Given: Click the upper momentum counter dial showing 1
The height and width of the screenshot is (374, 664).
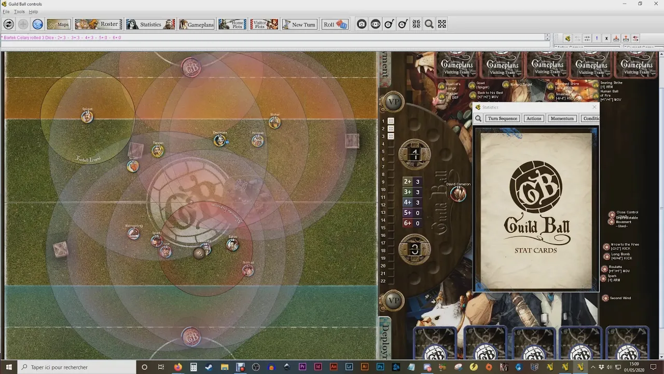Looking at the screenshot, I should (414, 154).
